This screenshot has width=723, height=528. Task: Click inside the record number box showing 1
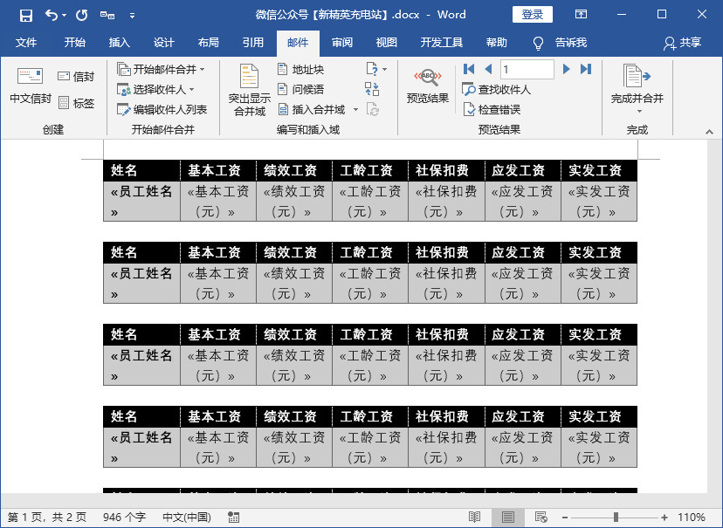click(527, 69)
